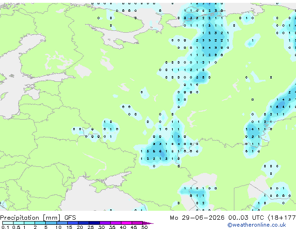This screenshot has height=229, width=296.
Task: Click the '35' legend scale label
Action: 112,227
